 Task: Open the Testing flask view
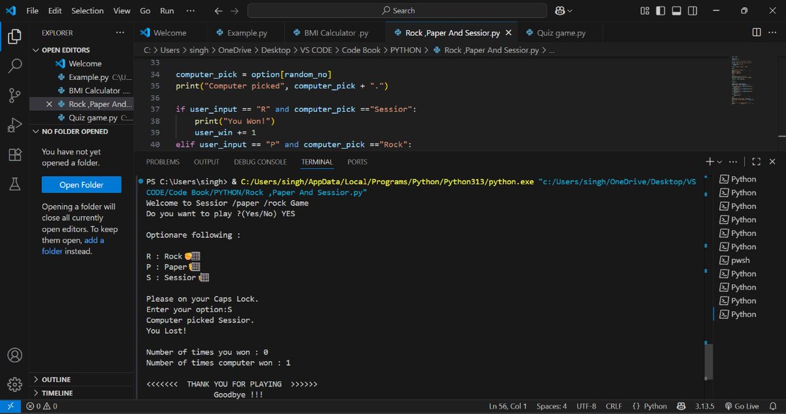tap(14, 185)
